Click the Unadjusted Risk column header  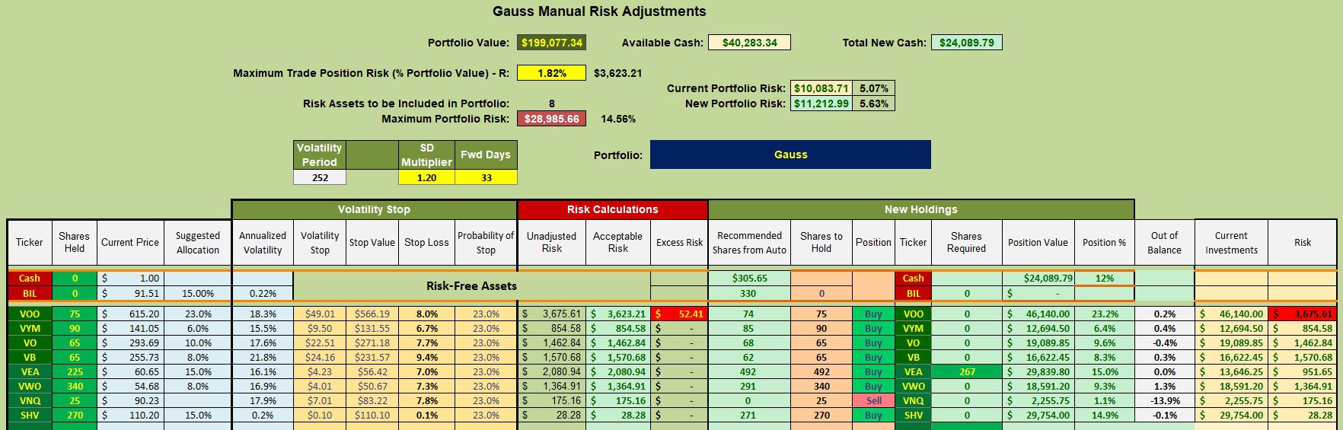tap(552, 242)
